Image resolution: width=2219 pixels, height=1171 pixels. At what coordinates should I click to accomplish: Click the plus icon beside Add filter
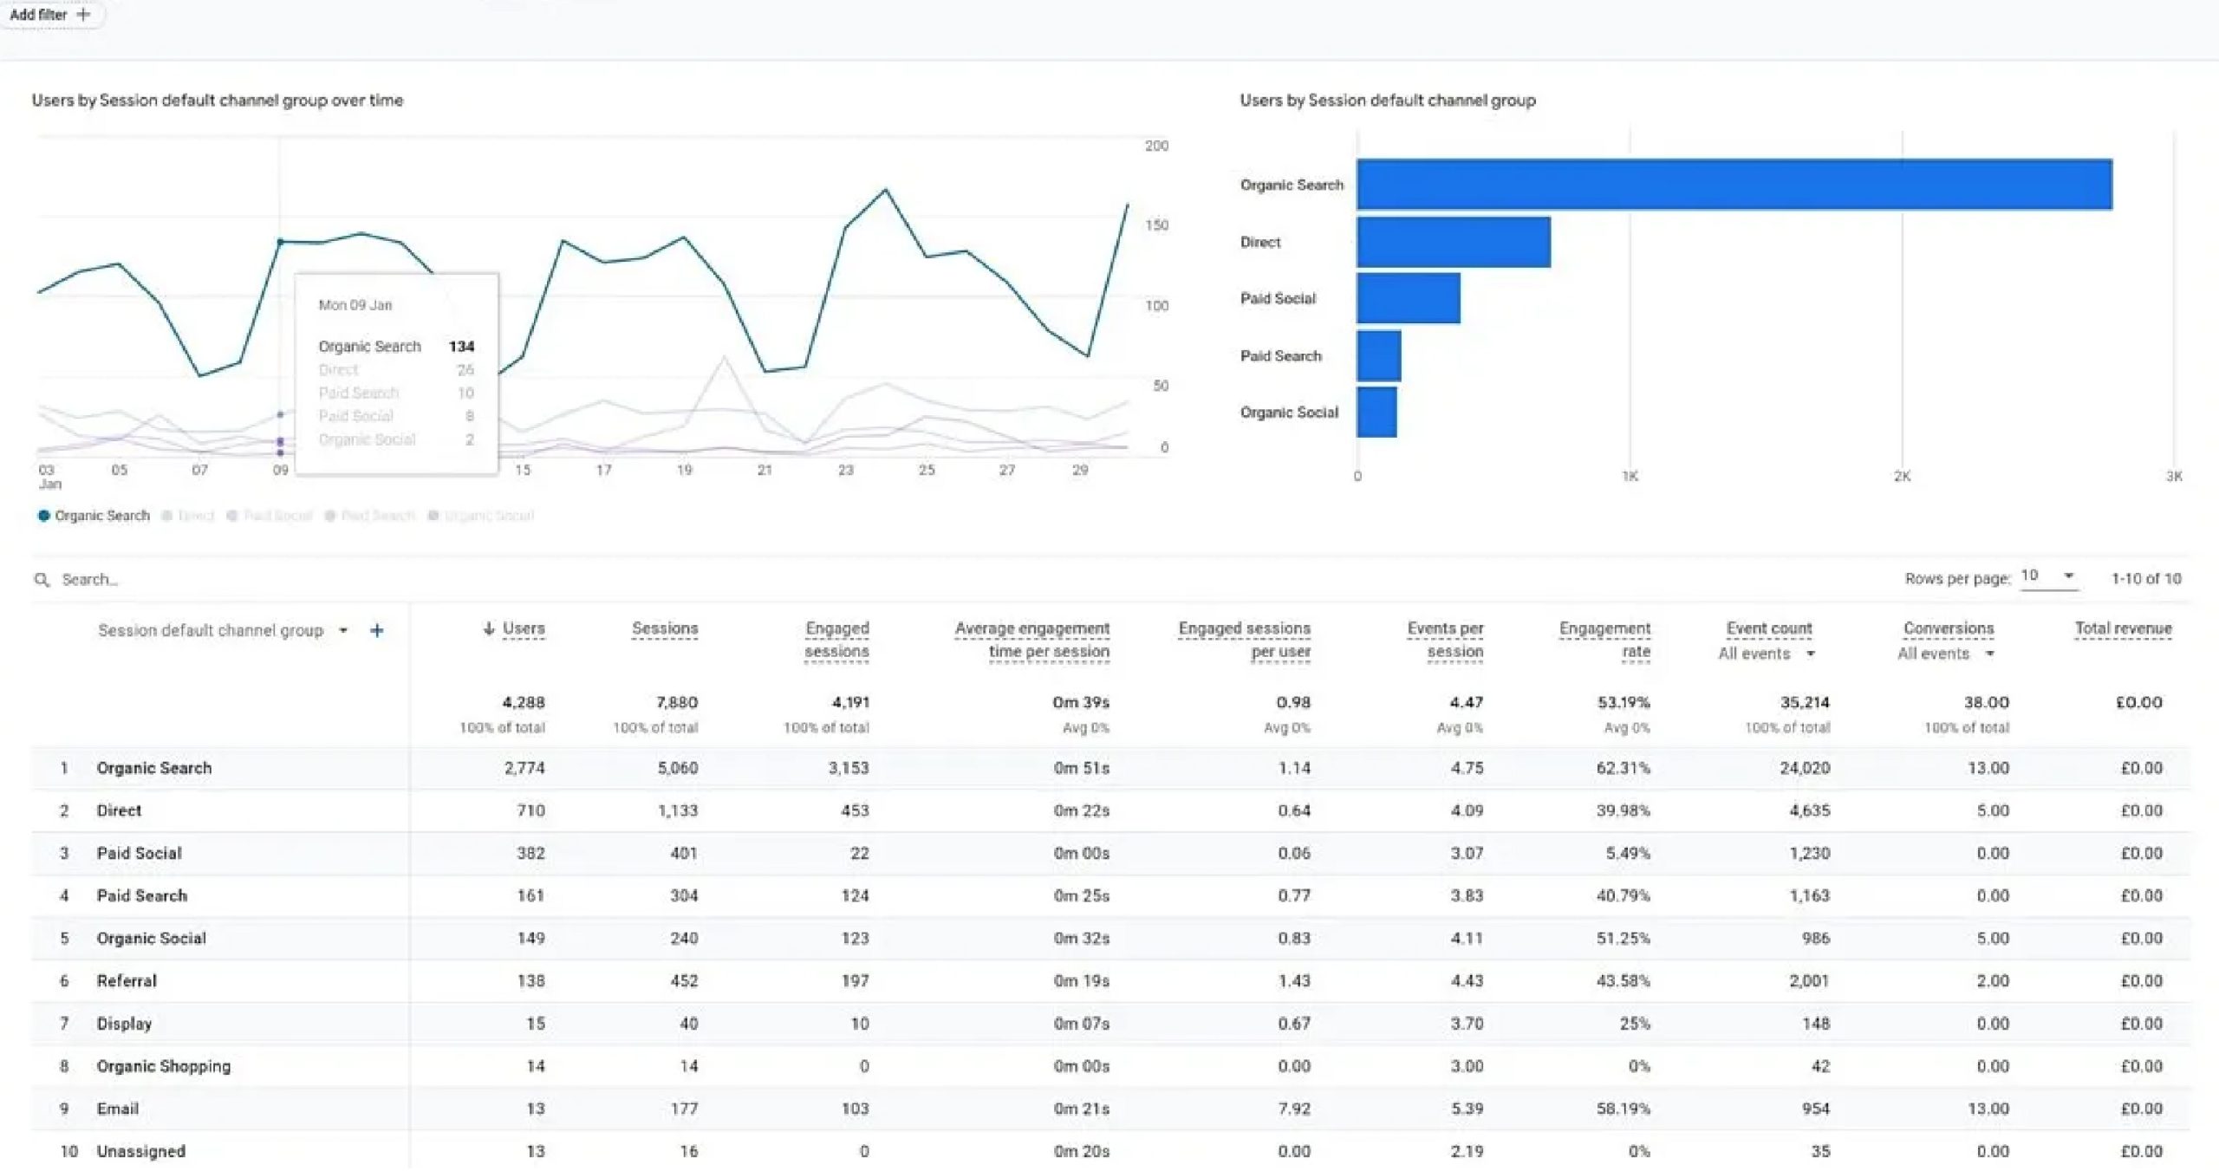(x=83, y=15)
